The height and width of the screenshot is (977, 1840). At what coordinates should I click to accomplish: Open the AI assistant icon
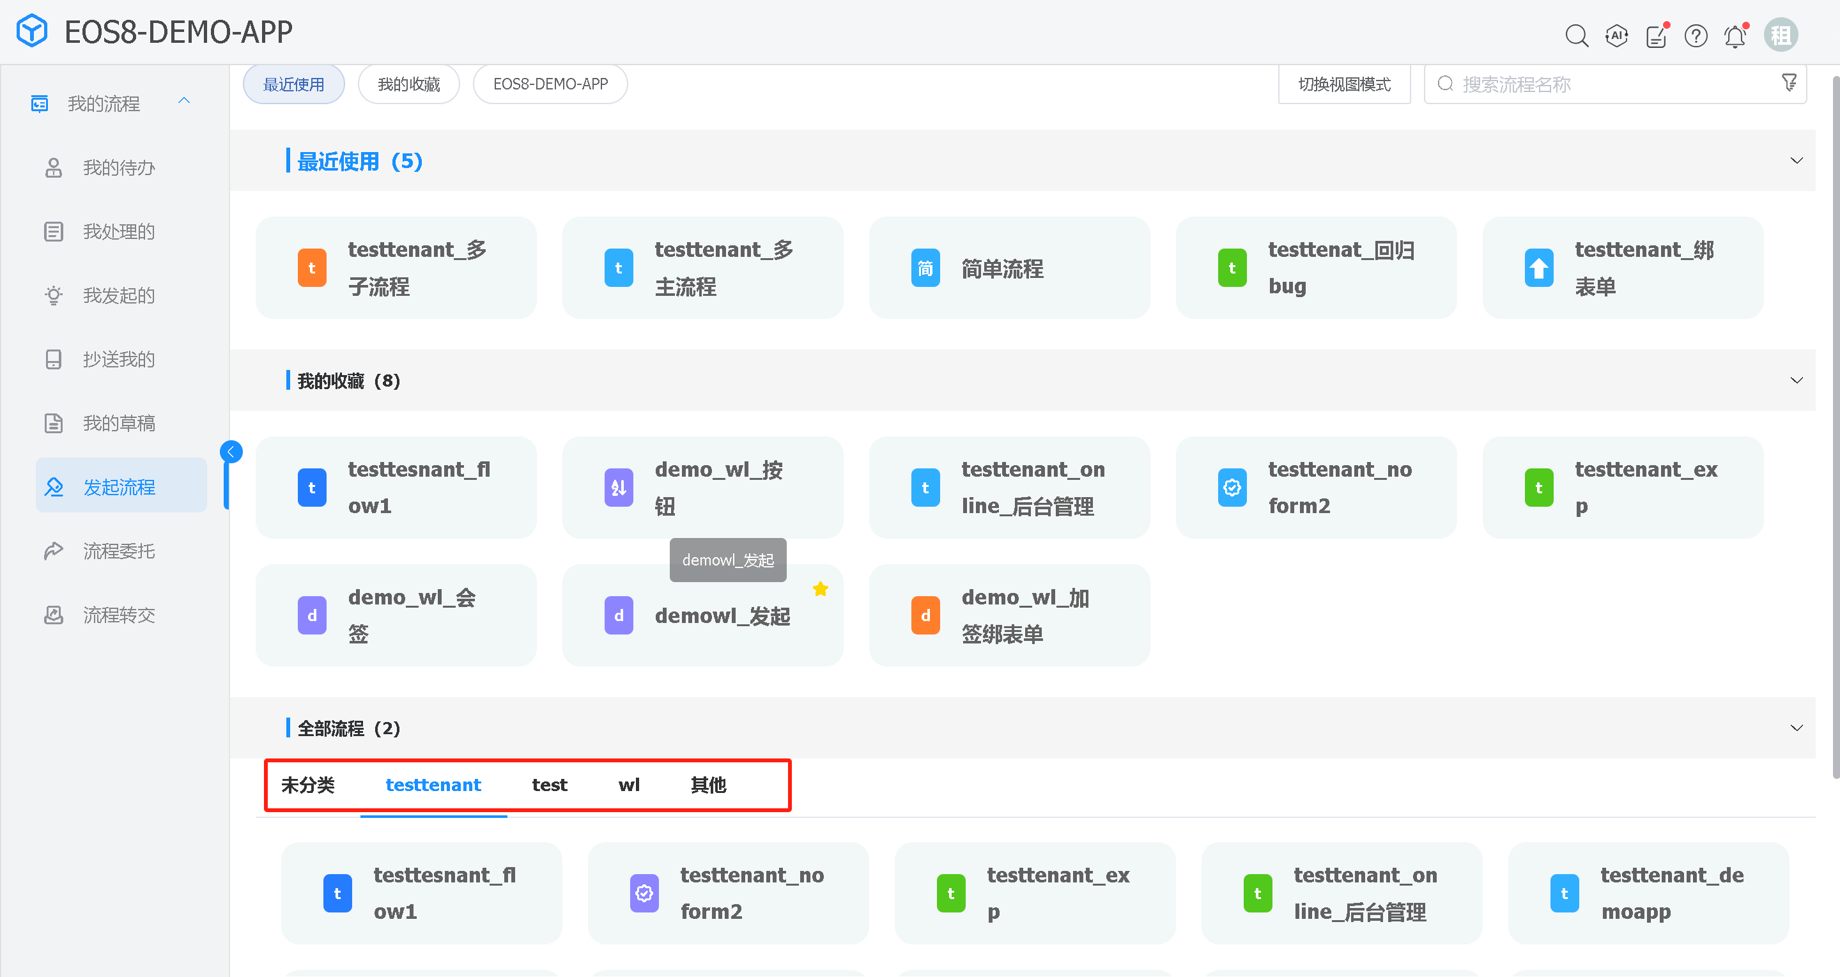click(1616, 35)
